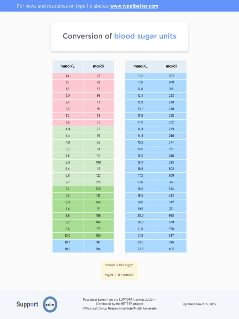Select the 10,8 mmol/L table cell
The width and height of the screenshot is (239, 319).
(x=68, y=249)
